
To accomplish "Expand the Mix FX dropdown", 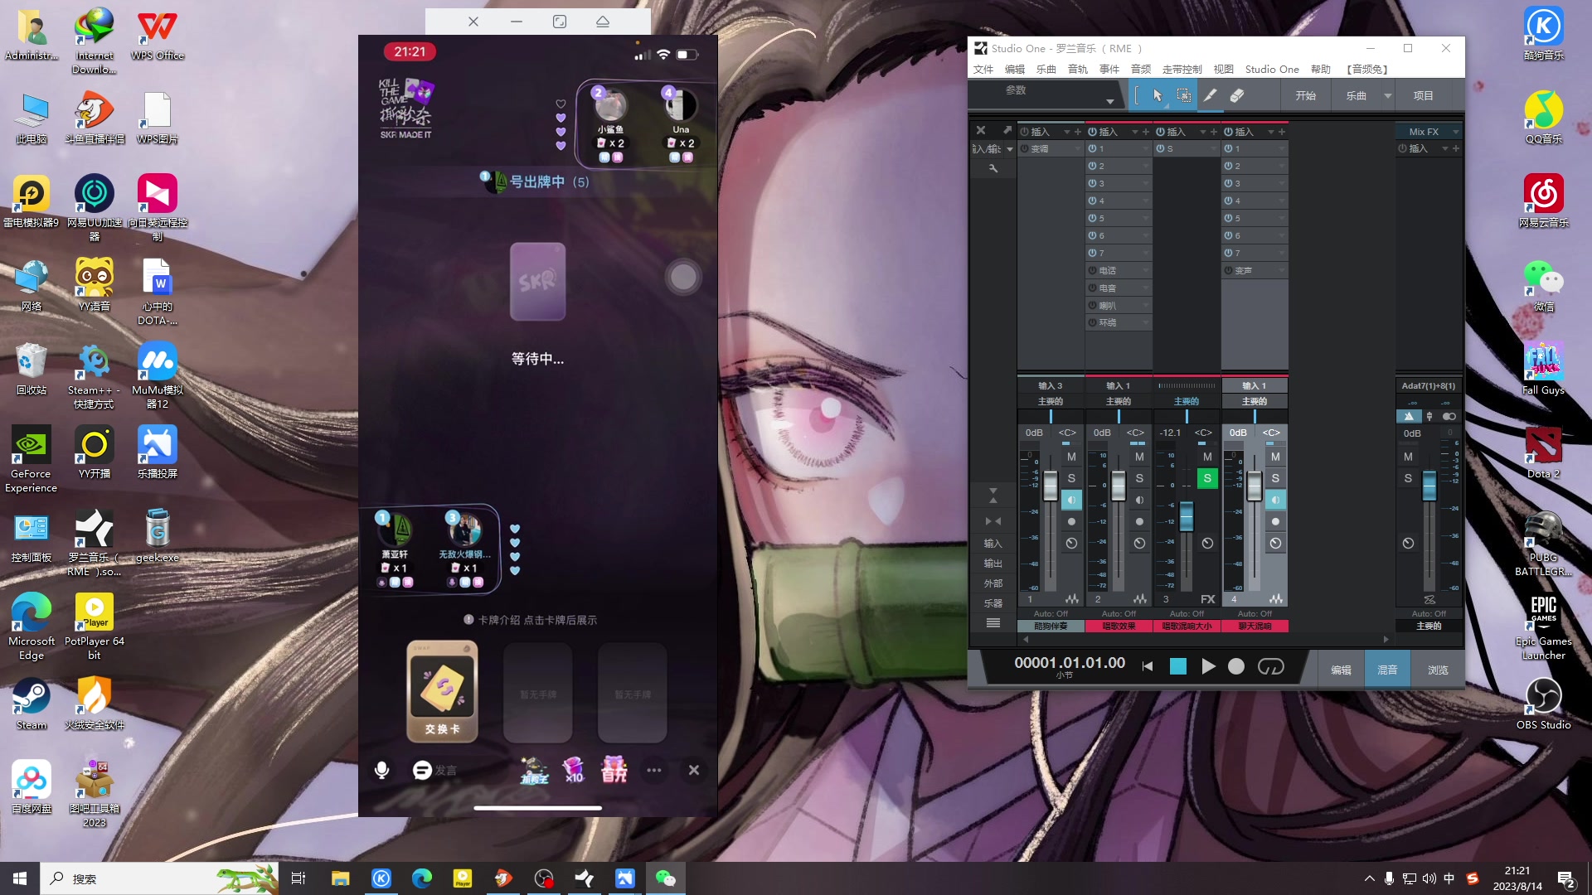I will pyautogui.click(x=1455, y=132).
